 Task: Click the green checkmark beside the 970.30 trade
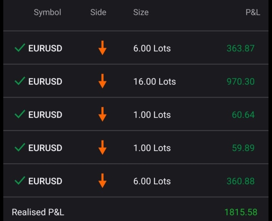[x=20, y=81]
